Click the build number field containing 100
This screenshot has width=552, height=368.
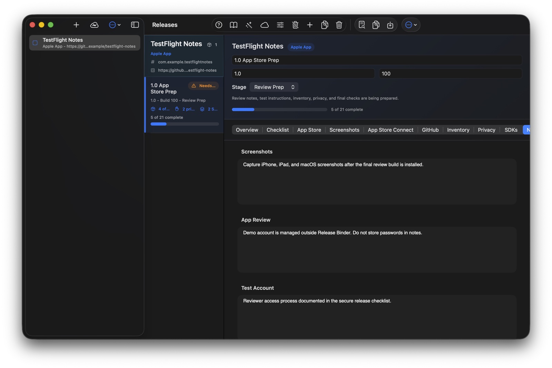pos(451,73)
